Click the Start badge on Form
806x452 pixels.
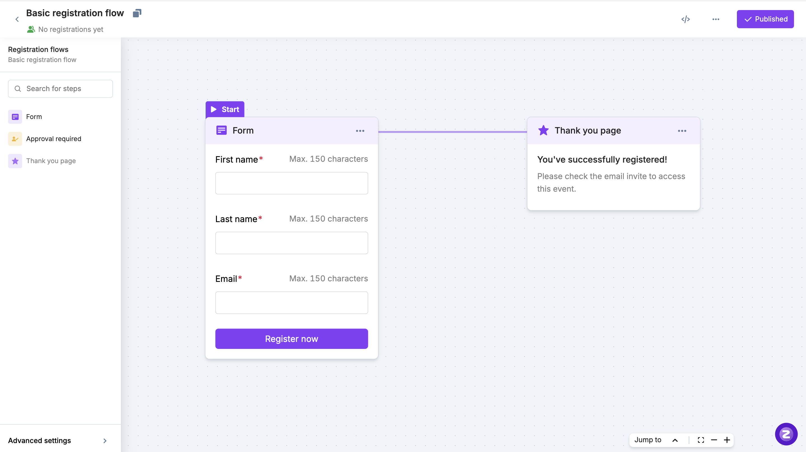coord(225,109)
